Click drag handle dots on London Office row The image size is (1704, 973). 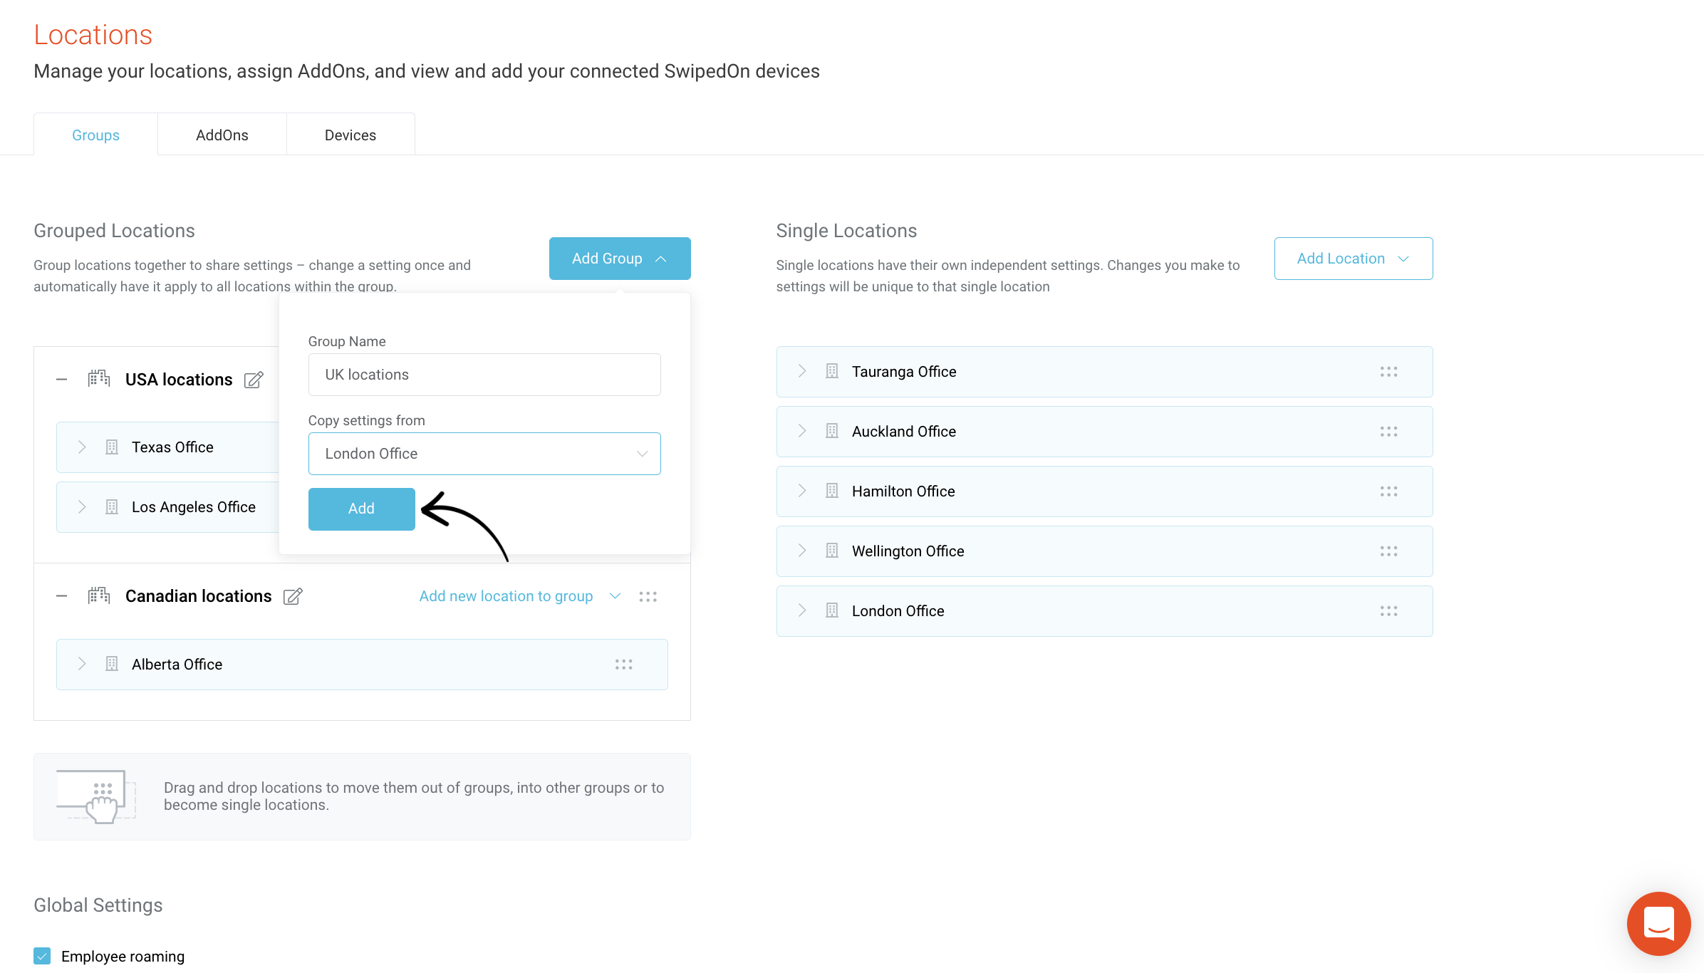tap(1388, 611)
